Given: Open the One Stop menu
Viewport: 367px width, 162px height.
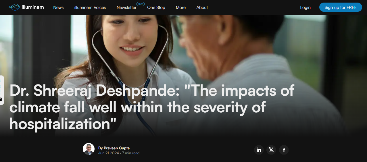Looking at the screenshot, I should click(x=156, y=7).
